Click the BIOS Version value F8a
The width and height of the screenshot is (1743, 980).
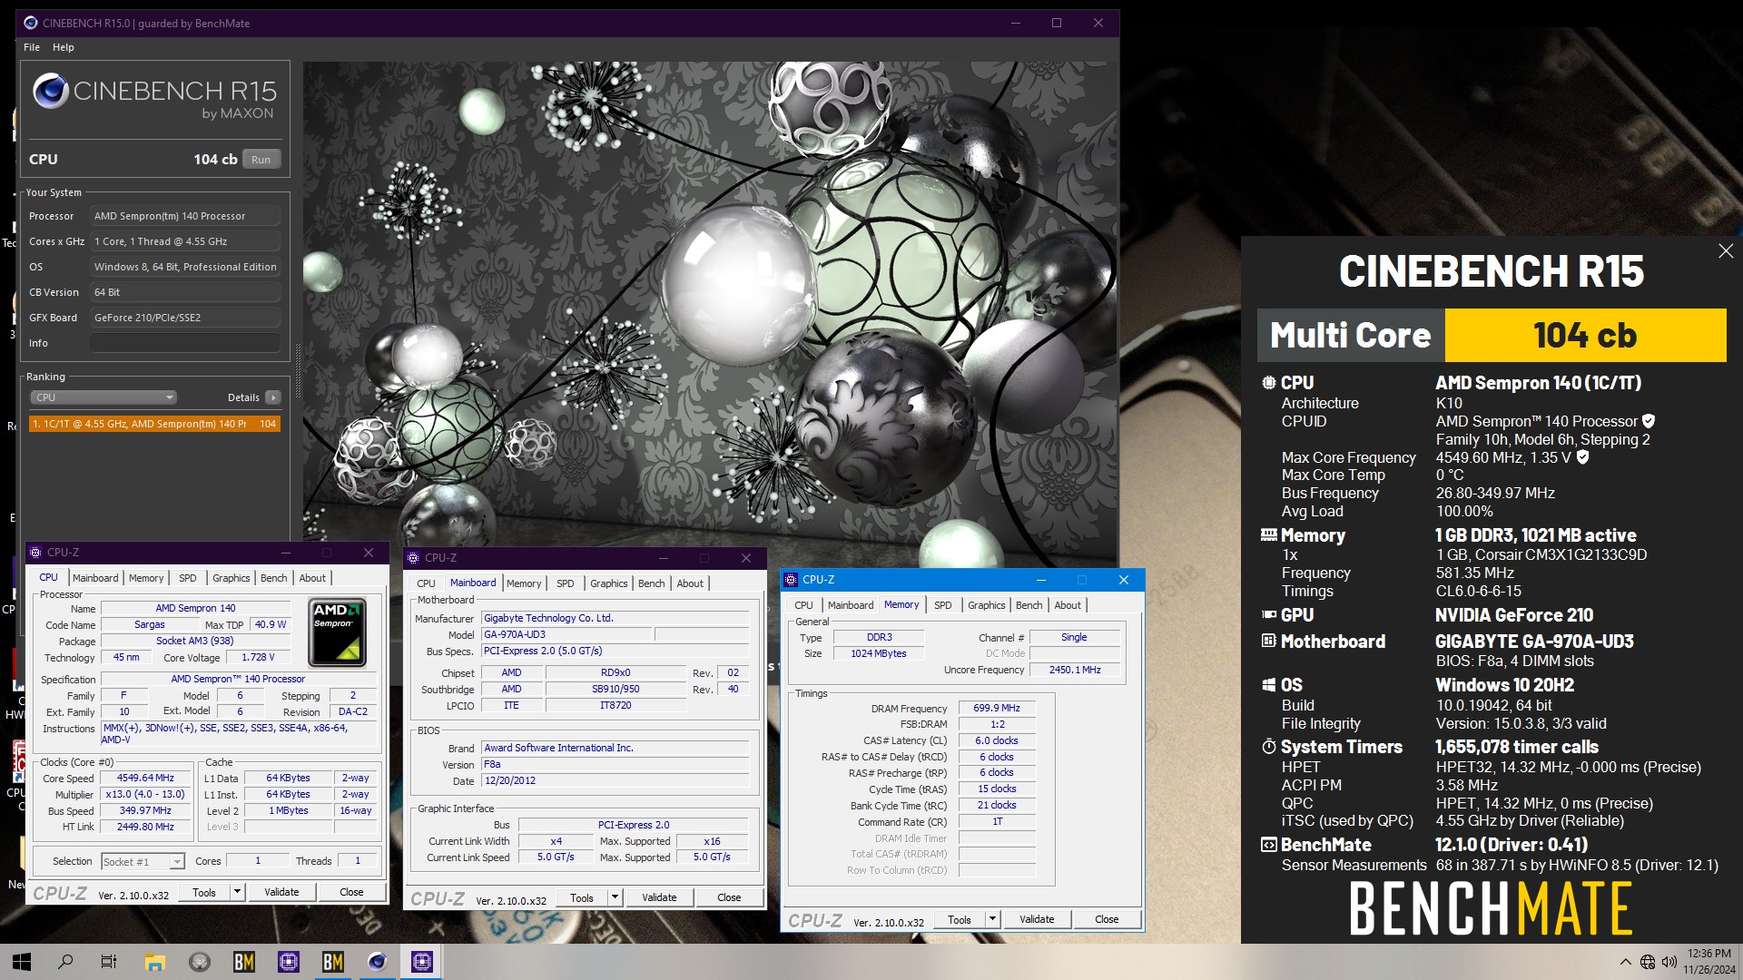(x=615, y=764)
